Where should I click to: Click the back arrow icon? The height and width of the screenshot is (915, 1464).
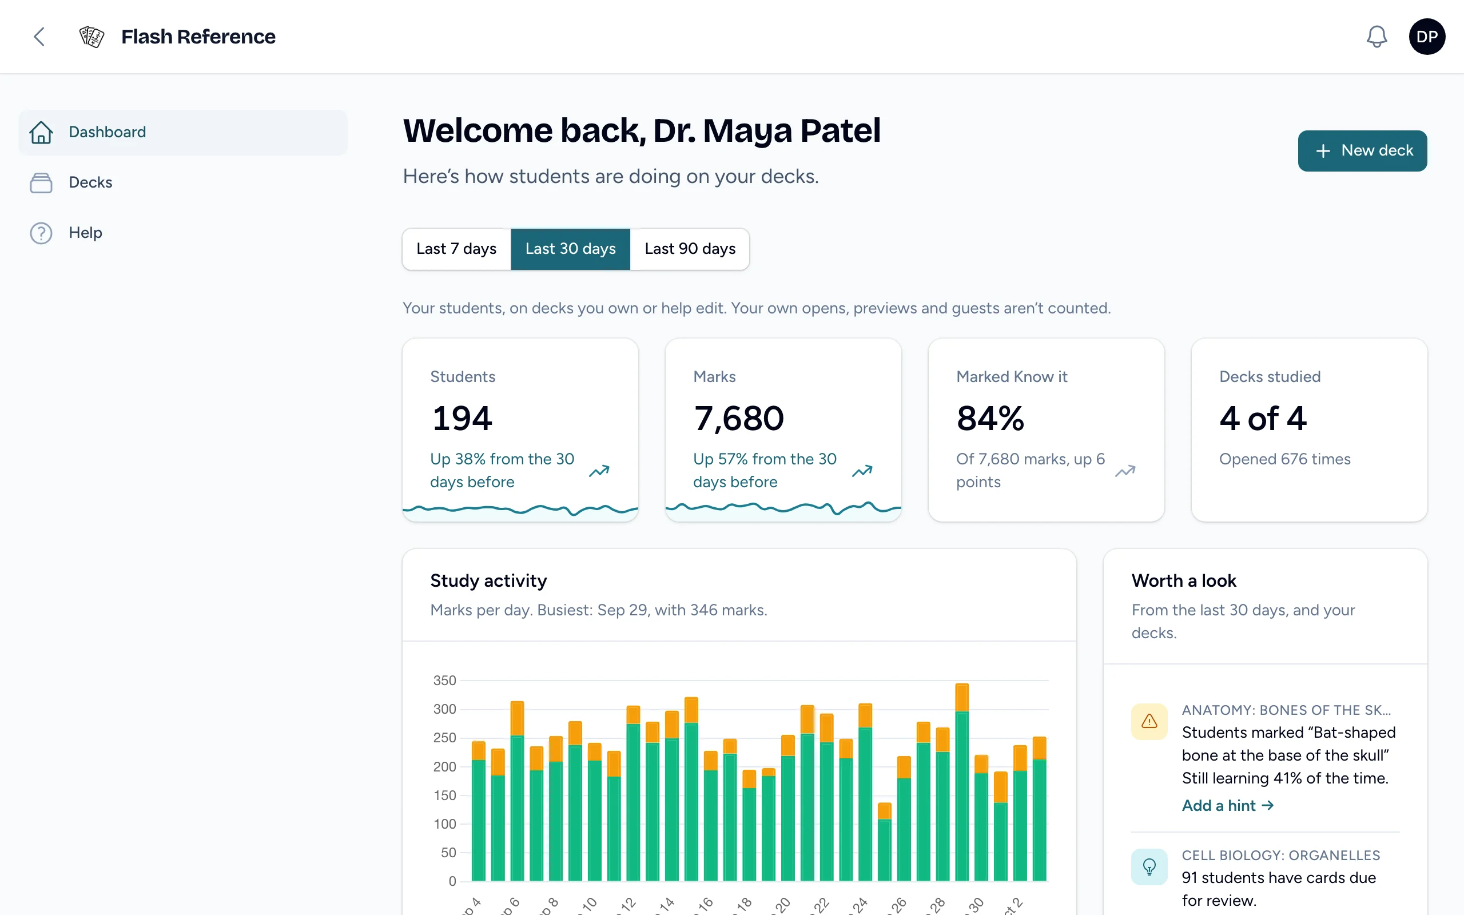pyautogui.click(x=39, y=36)
